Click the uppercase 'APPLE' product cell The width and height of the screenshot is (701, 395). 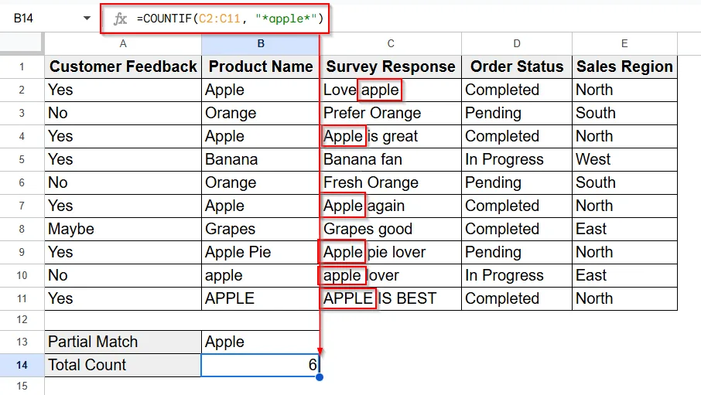pos(261,298)
